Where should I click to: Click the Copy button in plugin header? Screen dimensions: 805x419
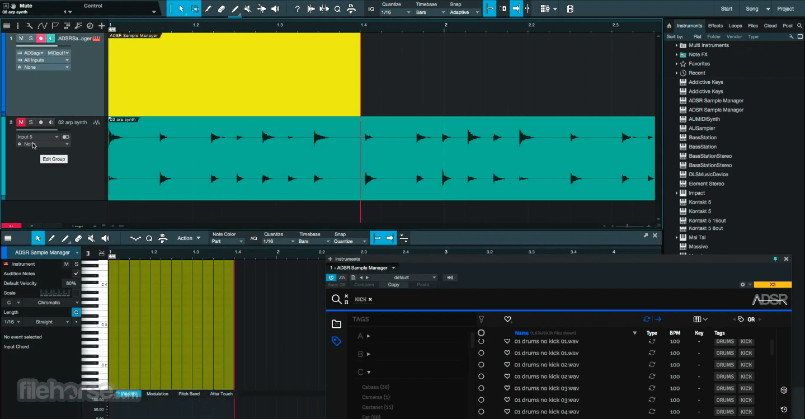(x=394, y=285)
